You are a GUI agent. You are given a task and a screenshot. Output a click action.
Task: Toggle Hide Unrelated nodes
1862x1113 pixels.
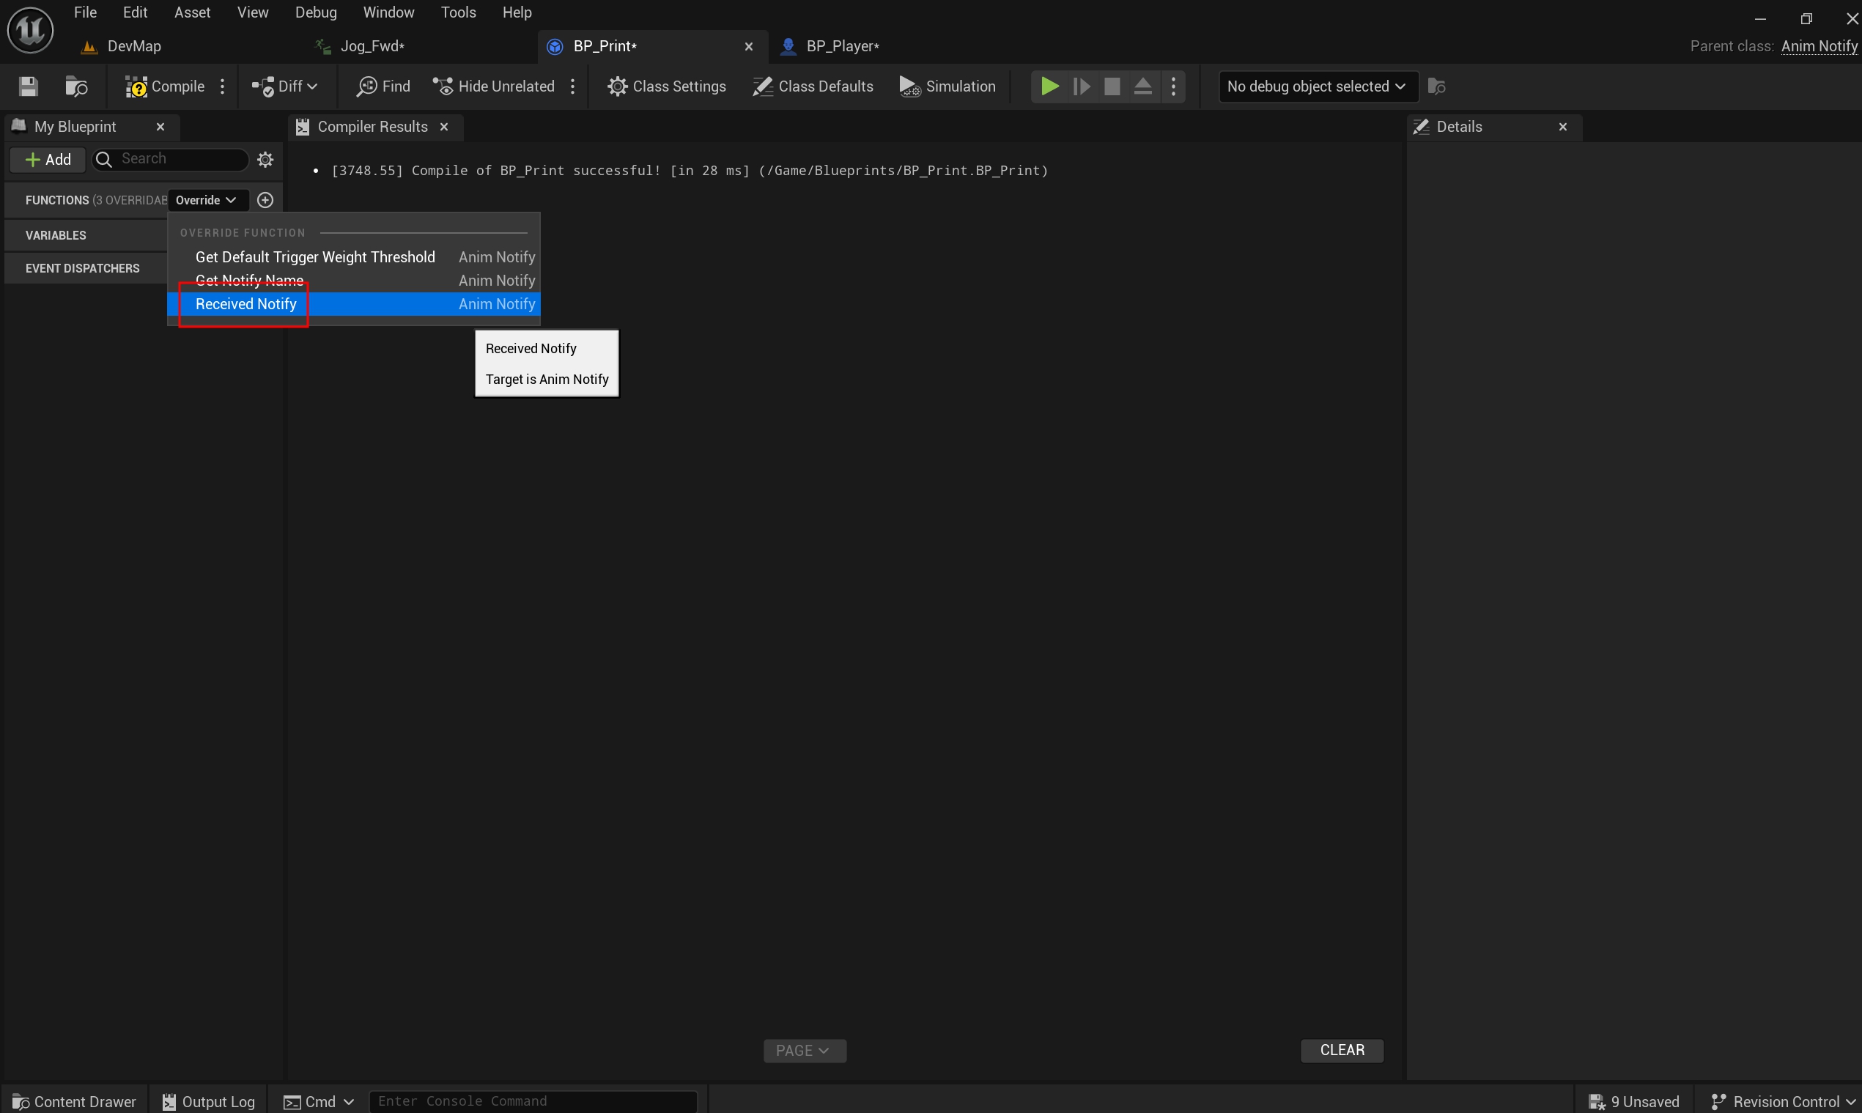494,86
